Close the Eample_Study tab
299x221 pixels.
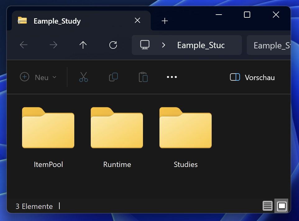(137, 20)
